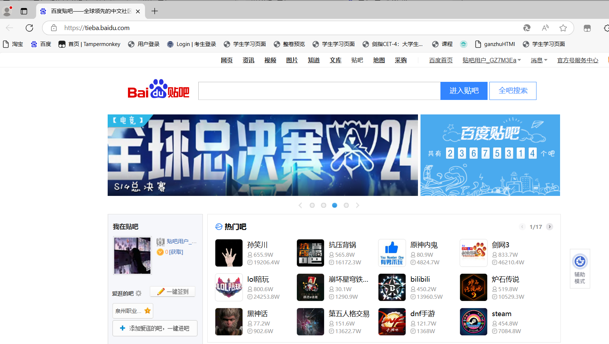The width and height of the screenshot is (609, 344).
Task: Expand the 贴吧用户_GZ7M3Ea account dropdown
Action: coord(492,60)
